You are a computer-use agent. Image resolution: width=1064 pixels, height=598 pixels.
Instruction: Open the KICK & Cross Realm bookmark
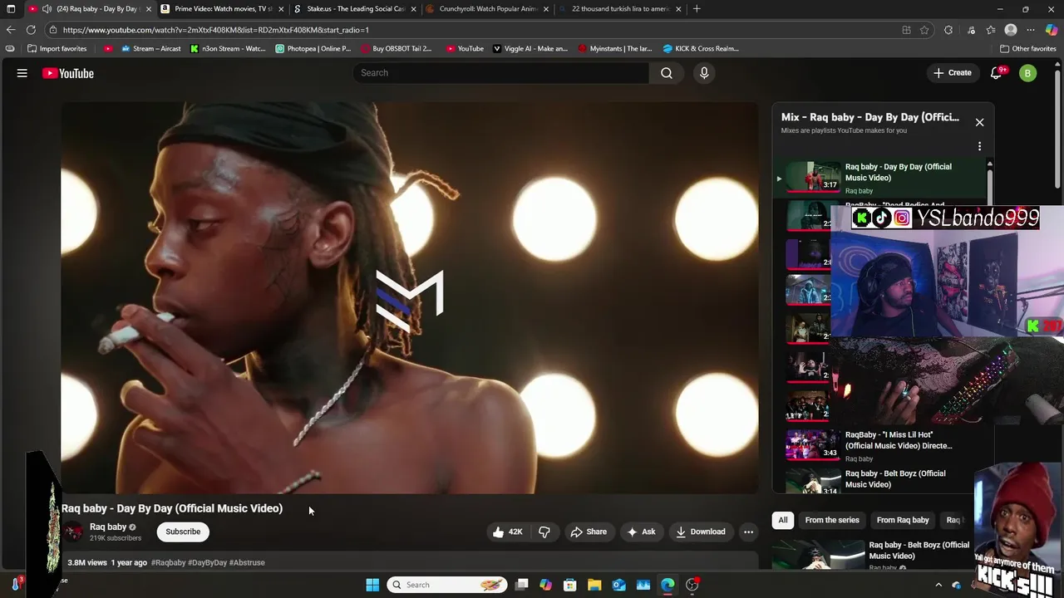(x=701, y=48)
